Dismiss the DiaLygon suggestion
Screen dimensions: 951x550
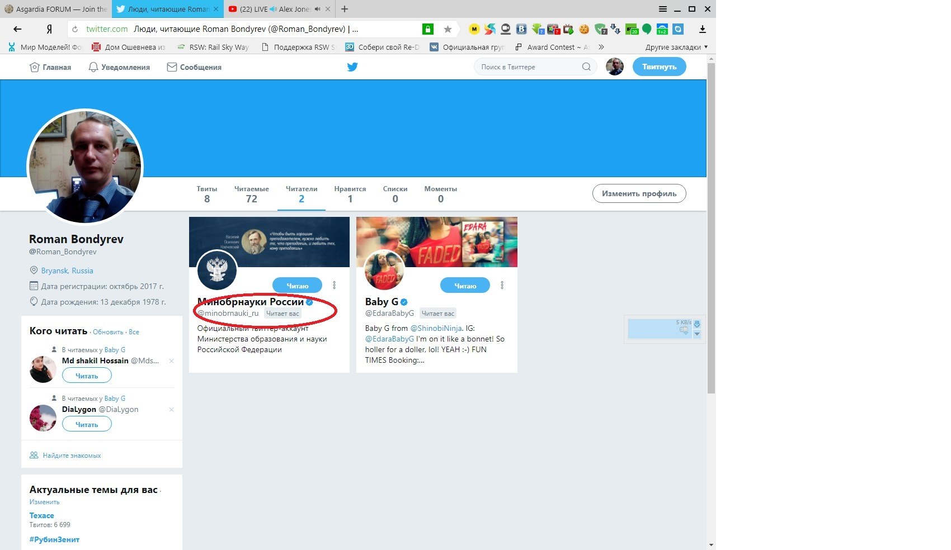171,409
